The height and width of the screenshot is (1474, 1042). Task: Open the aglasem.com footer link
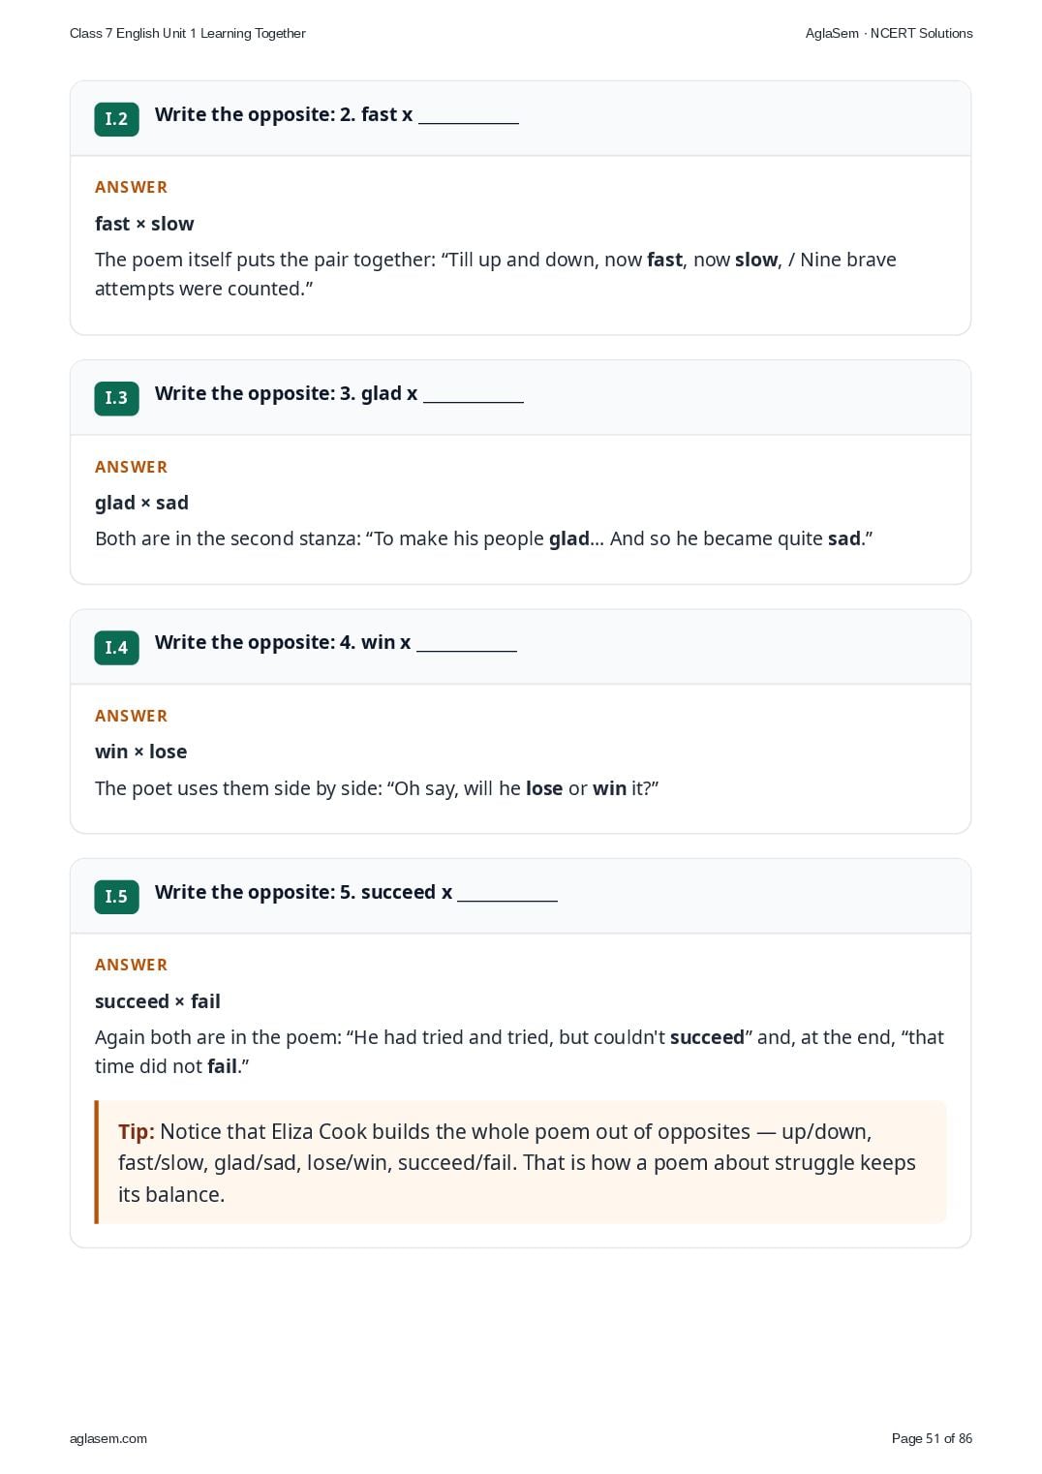pos(108,1438)
